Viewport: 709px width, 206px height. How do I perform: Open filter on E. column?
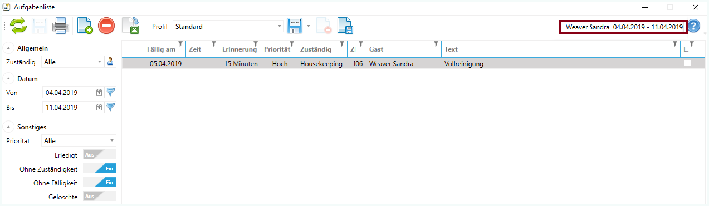click(x=691, y=43)
